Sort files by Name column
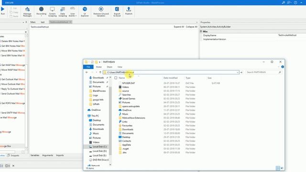306x172 pixels. (x=121, y=78)
